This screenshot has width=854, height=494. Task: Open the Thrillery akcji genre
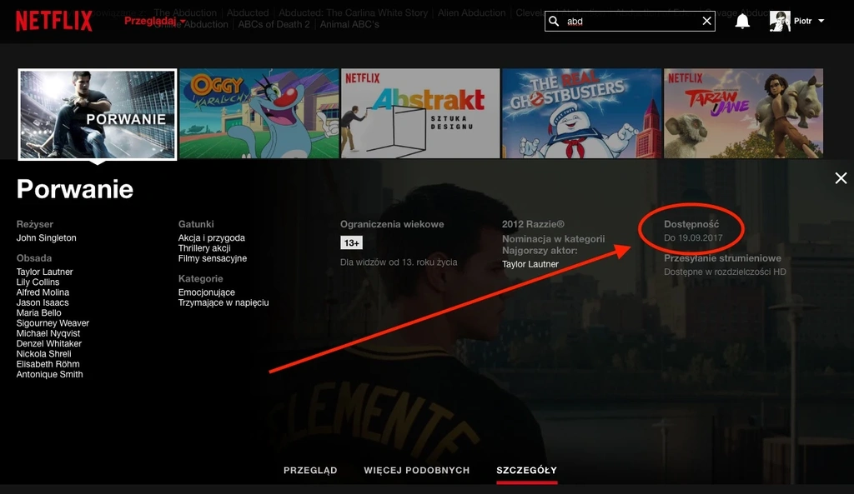pyautogui.click(x=204, y=248)
